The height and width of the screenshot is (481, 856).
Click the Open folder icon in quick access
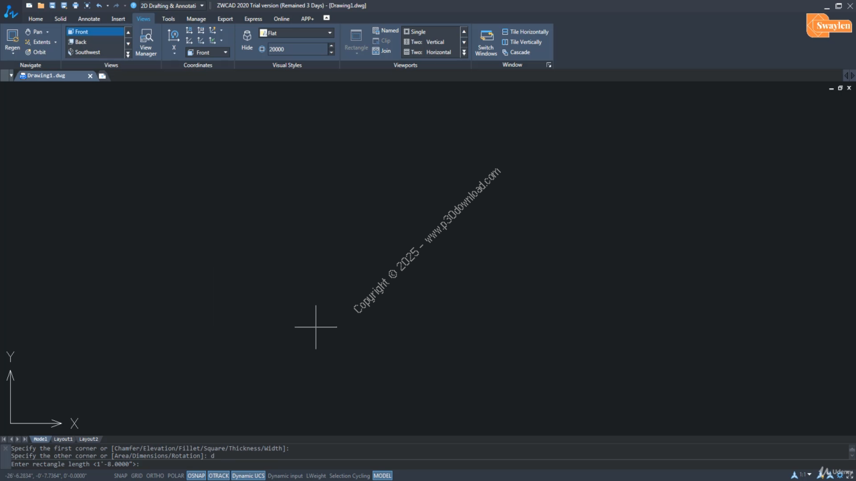(41, 5)
